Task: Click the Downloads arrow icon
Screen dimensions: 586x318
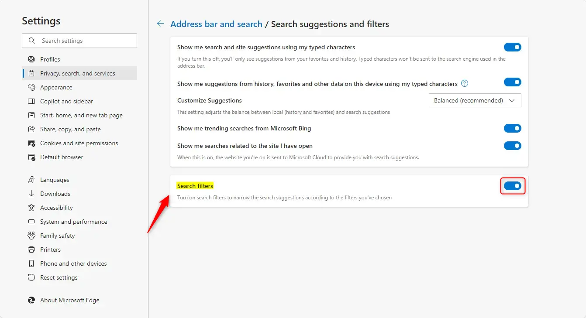Action: 31,194
